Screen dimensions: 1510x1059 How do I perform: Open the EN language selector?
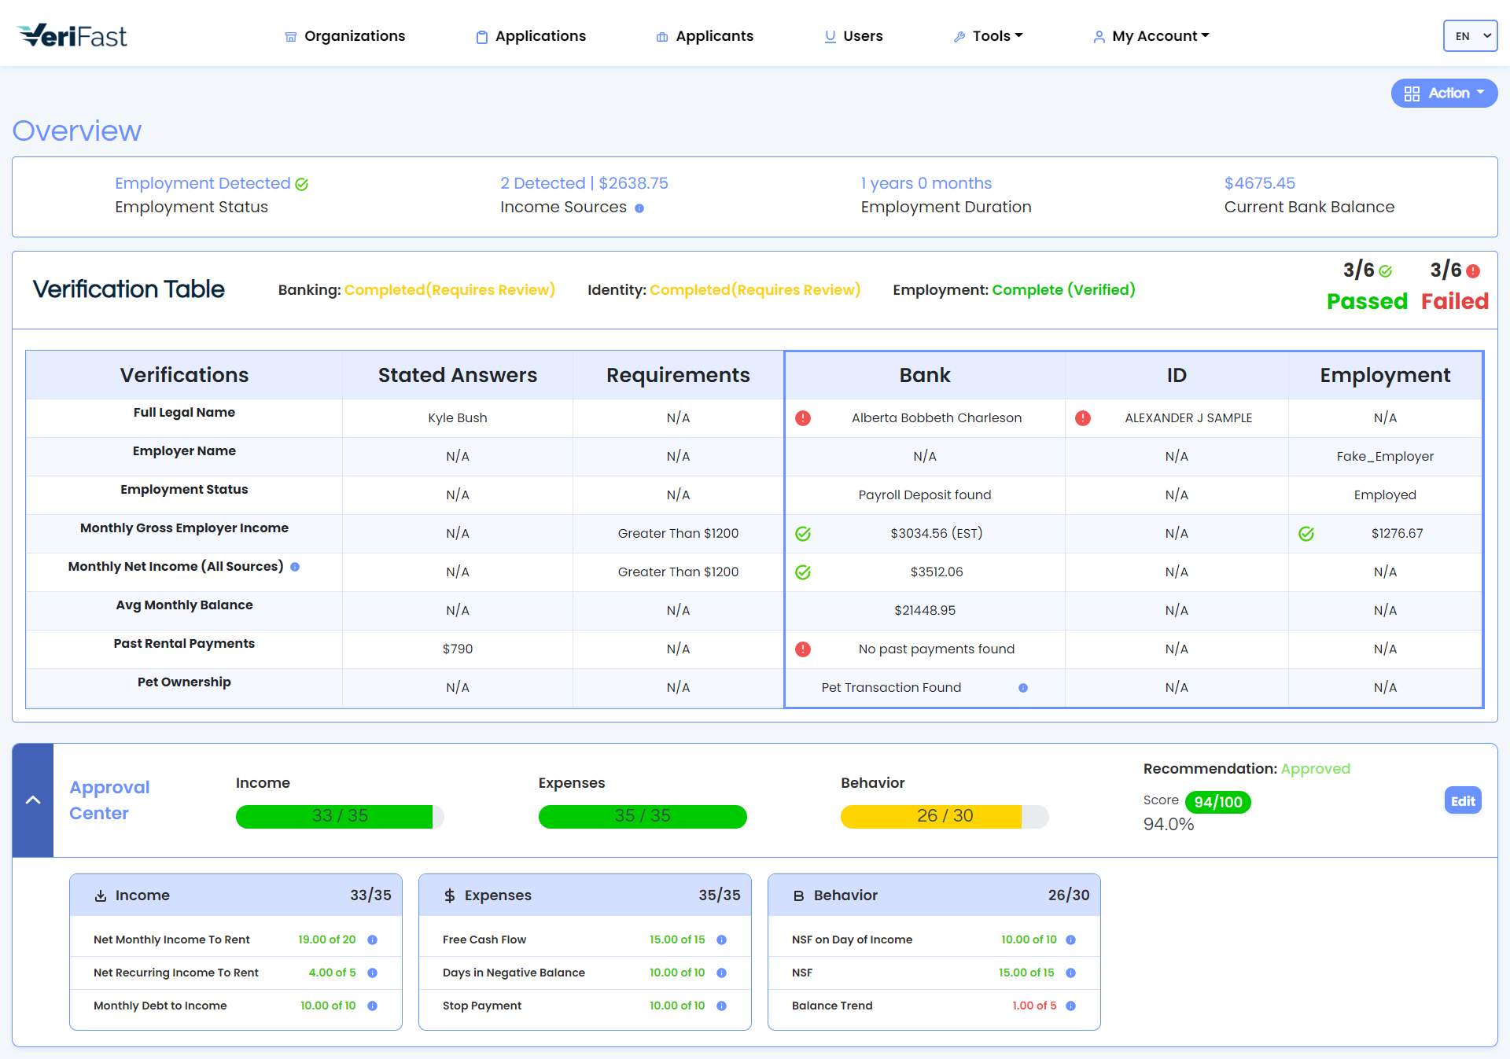click(x=1469, y=36)
